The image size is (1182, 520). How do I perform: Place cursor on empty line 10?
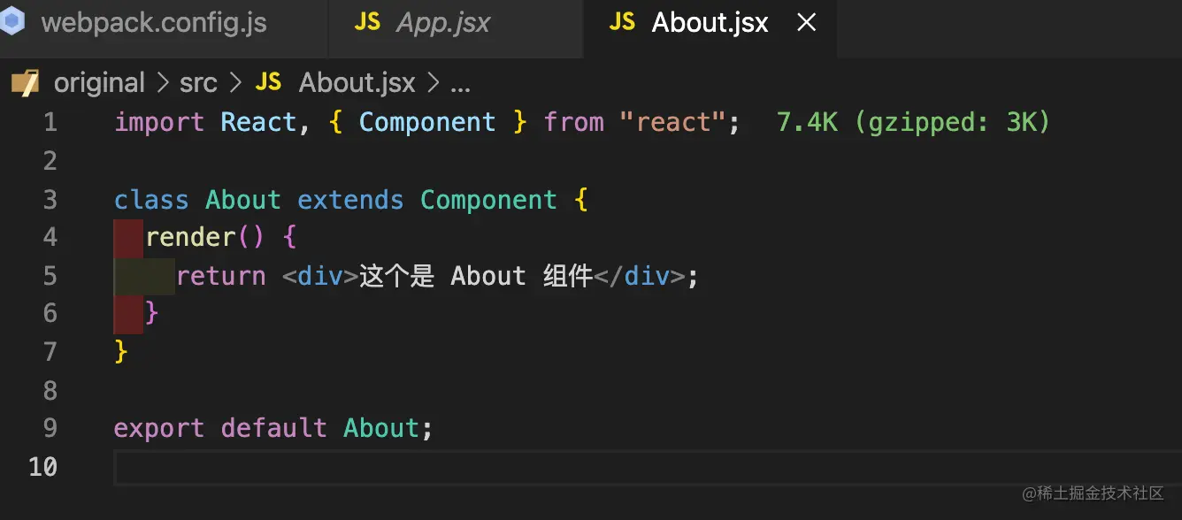(x=648, y=467)
